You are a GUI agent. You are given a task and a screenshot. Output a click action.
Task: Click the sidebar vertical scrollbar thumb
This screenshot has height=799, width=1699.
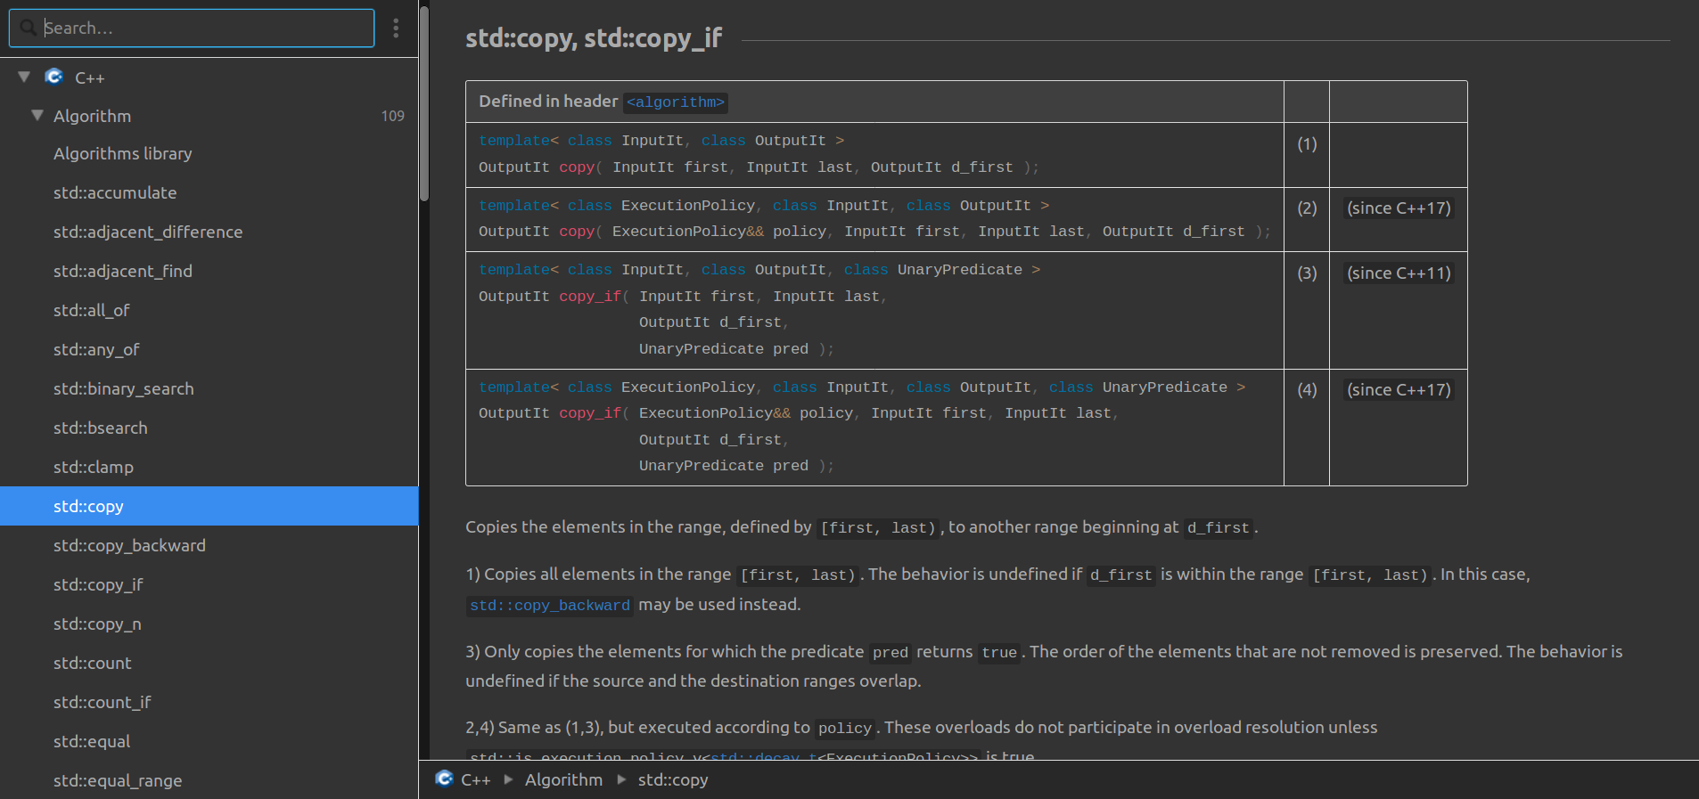424,102
